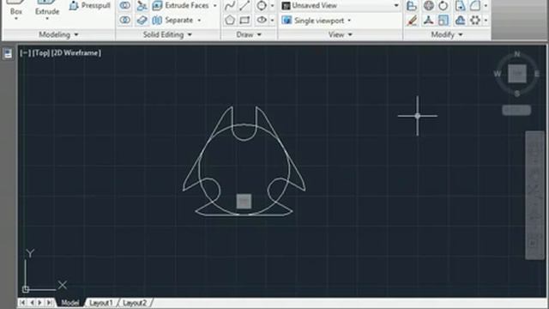Expand the Draw panel
Viewport: 549px width, 309px height.
coord(249,34)
